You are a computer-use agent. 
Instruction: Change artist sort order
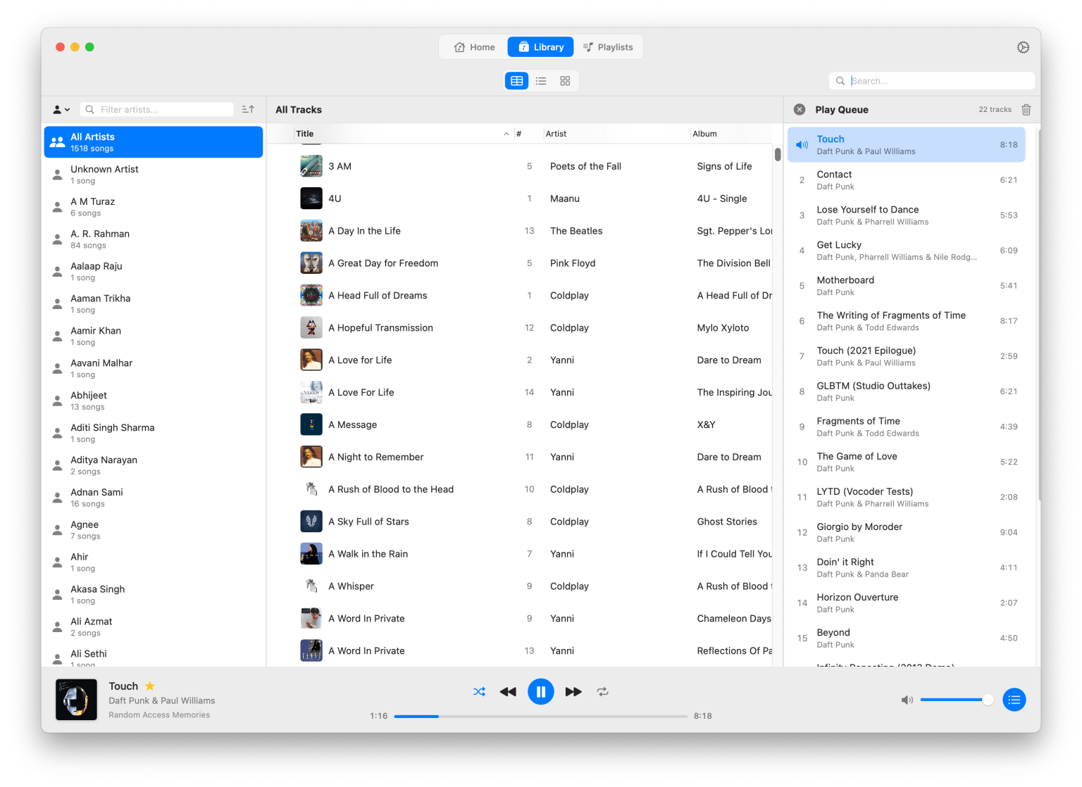(x=248, y=110)
